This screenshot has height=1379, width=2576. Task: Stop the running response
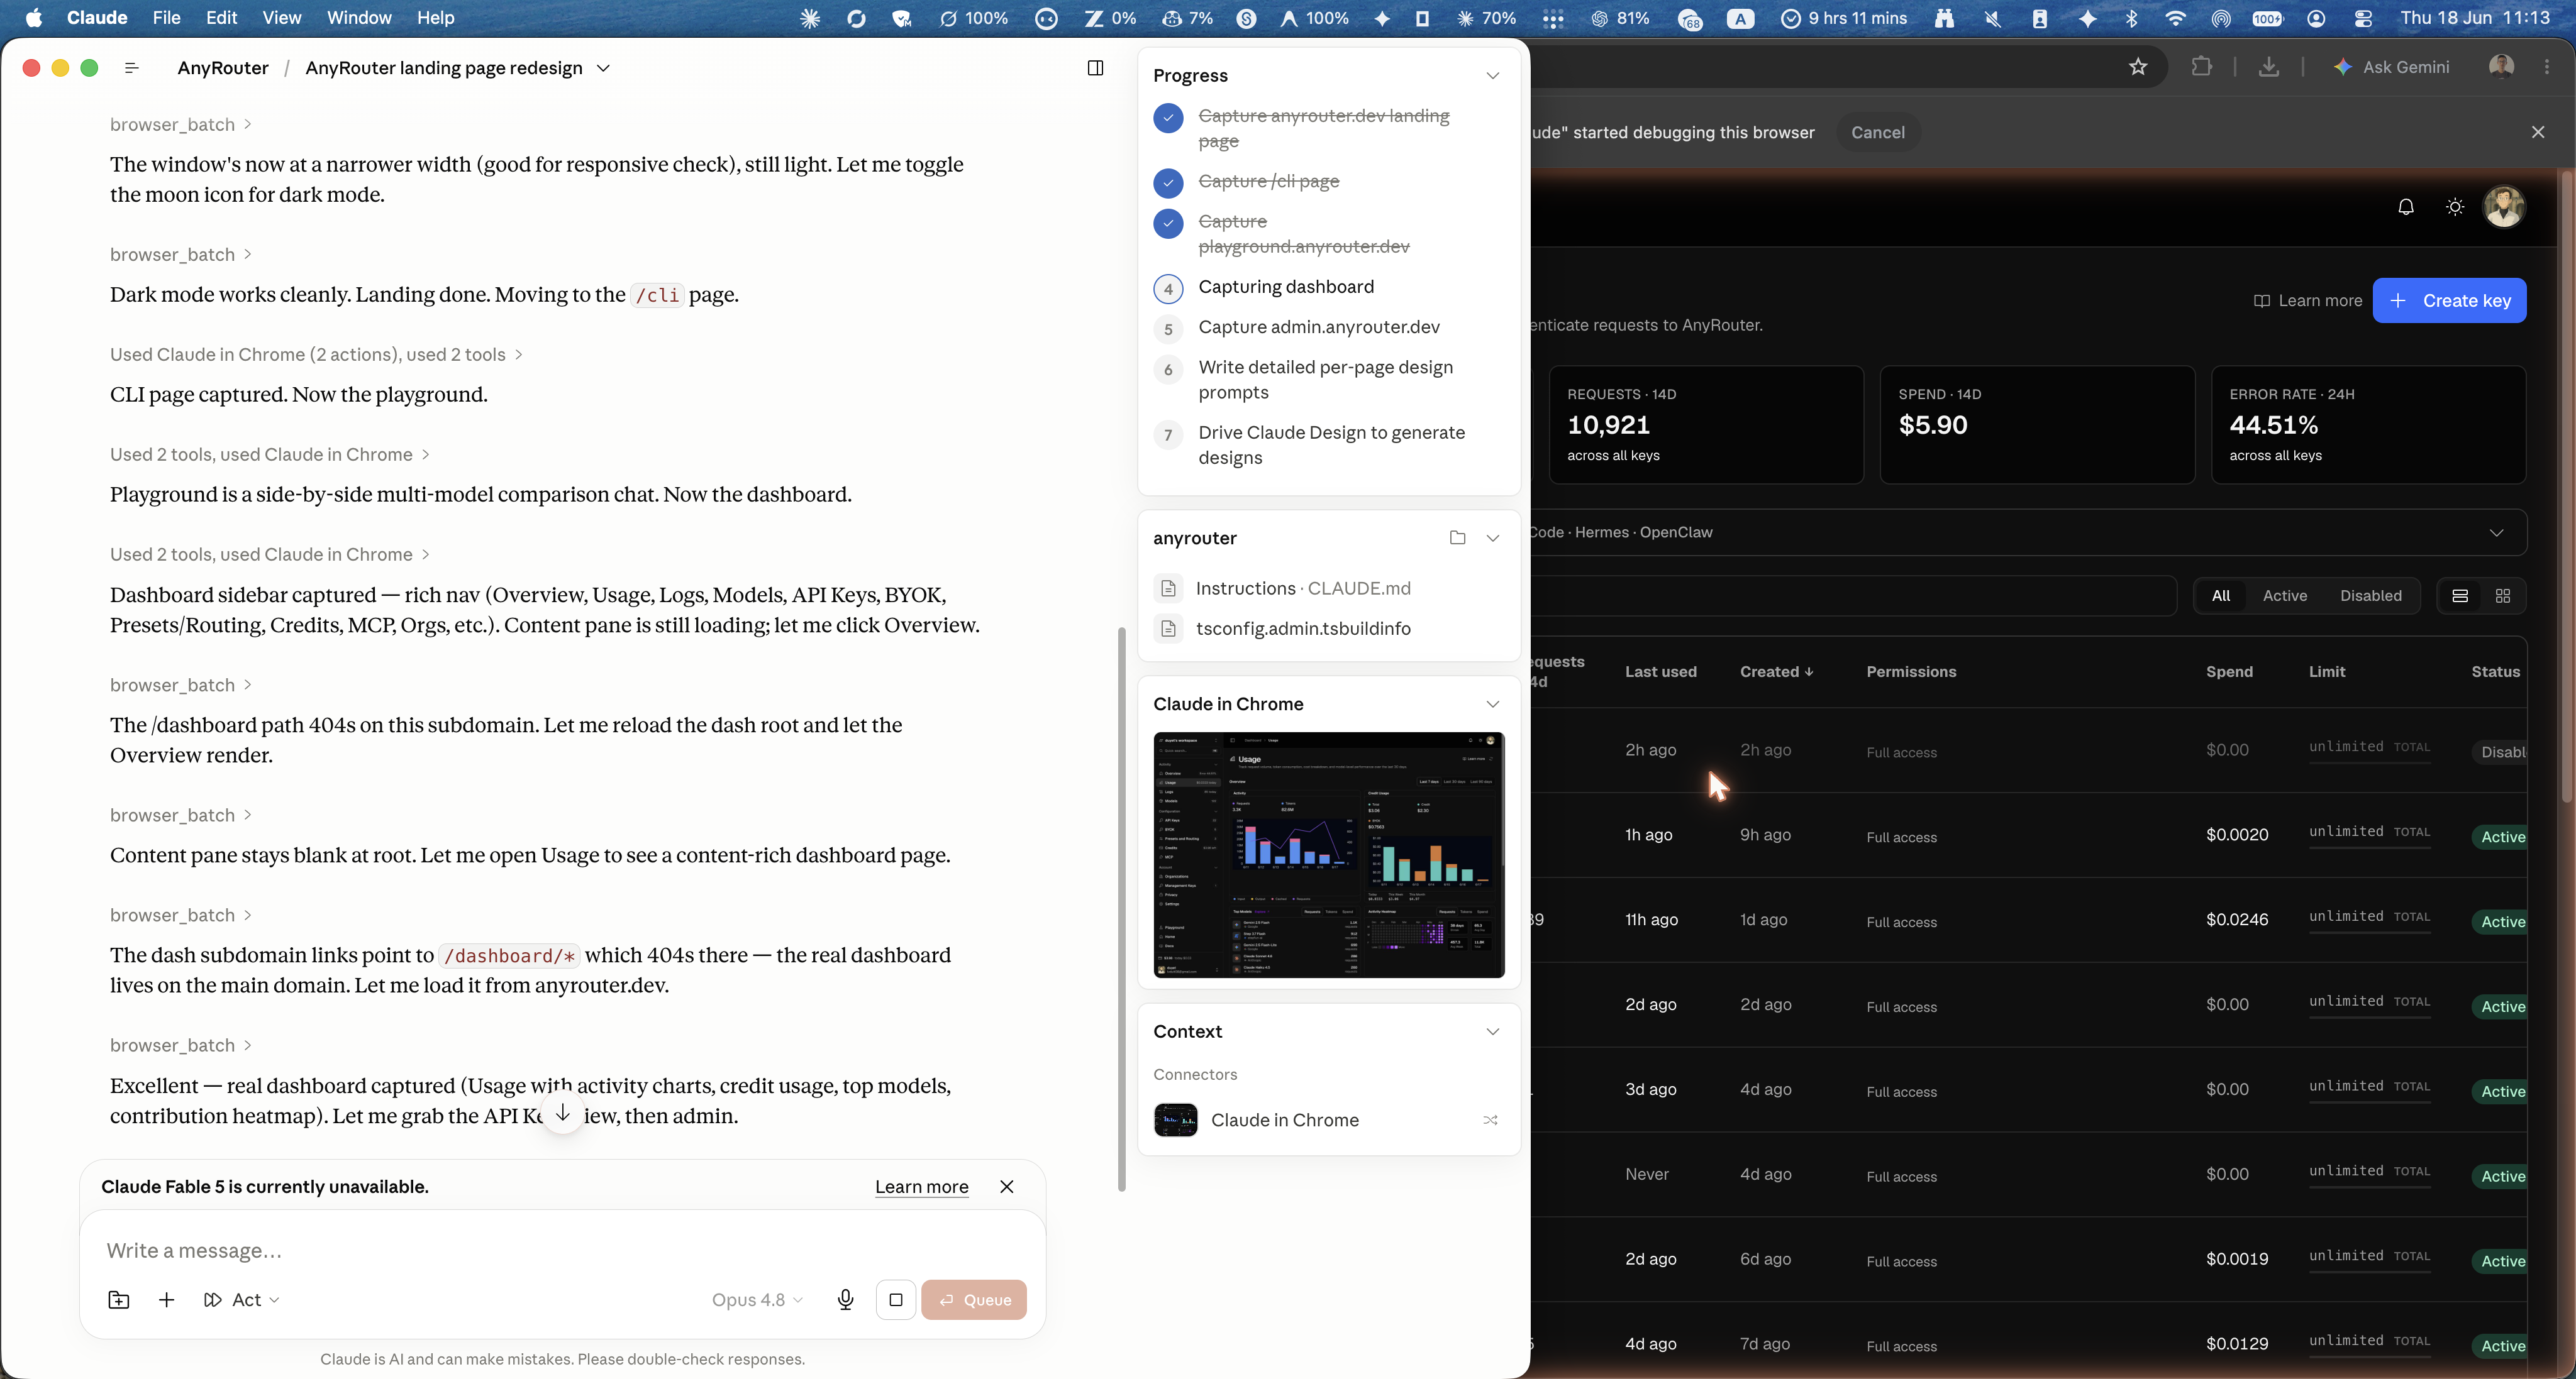coord(896,1299)
